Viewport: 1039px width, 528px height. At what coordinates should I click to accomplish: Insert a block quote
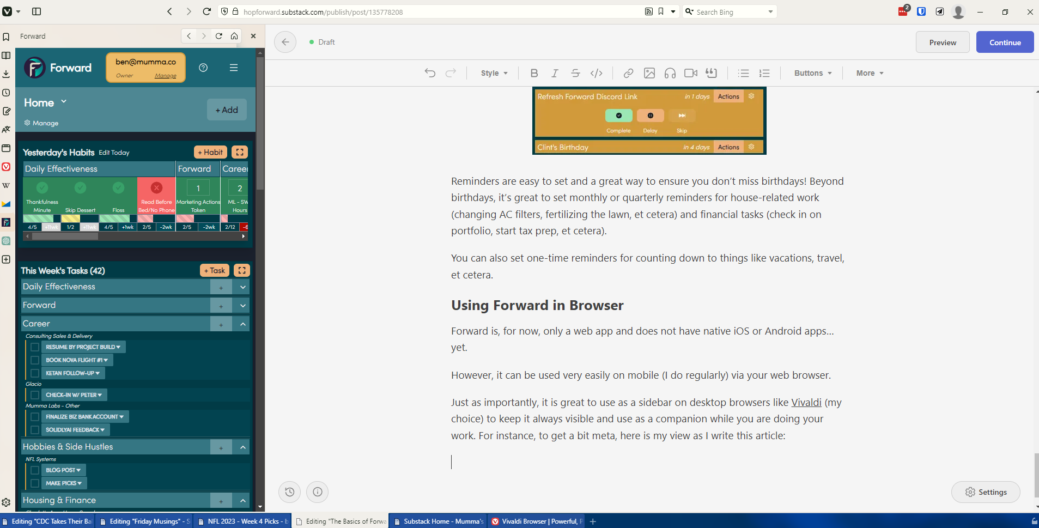coord(712,73)
